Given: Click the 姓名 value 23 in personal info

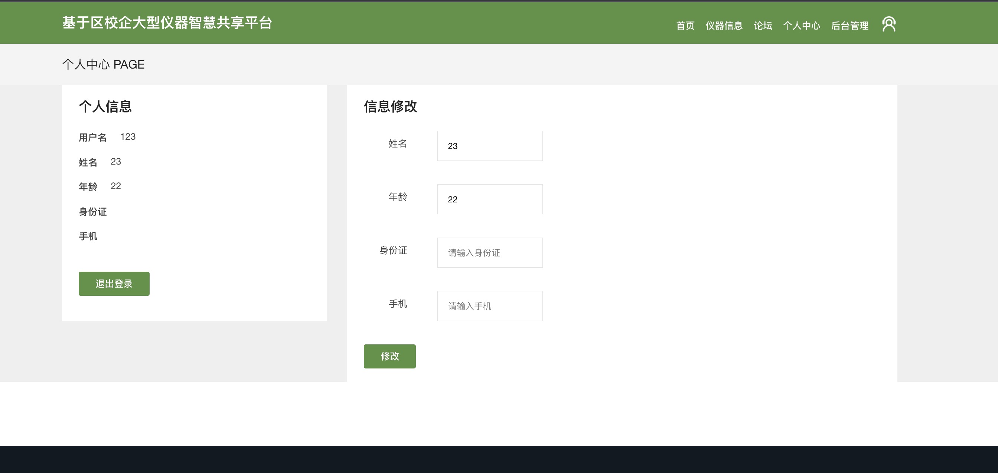Looking at the screenshot, I should tap(116, 161).
